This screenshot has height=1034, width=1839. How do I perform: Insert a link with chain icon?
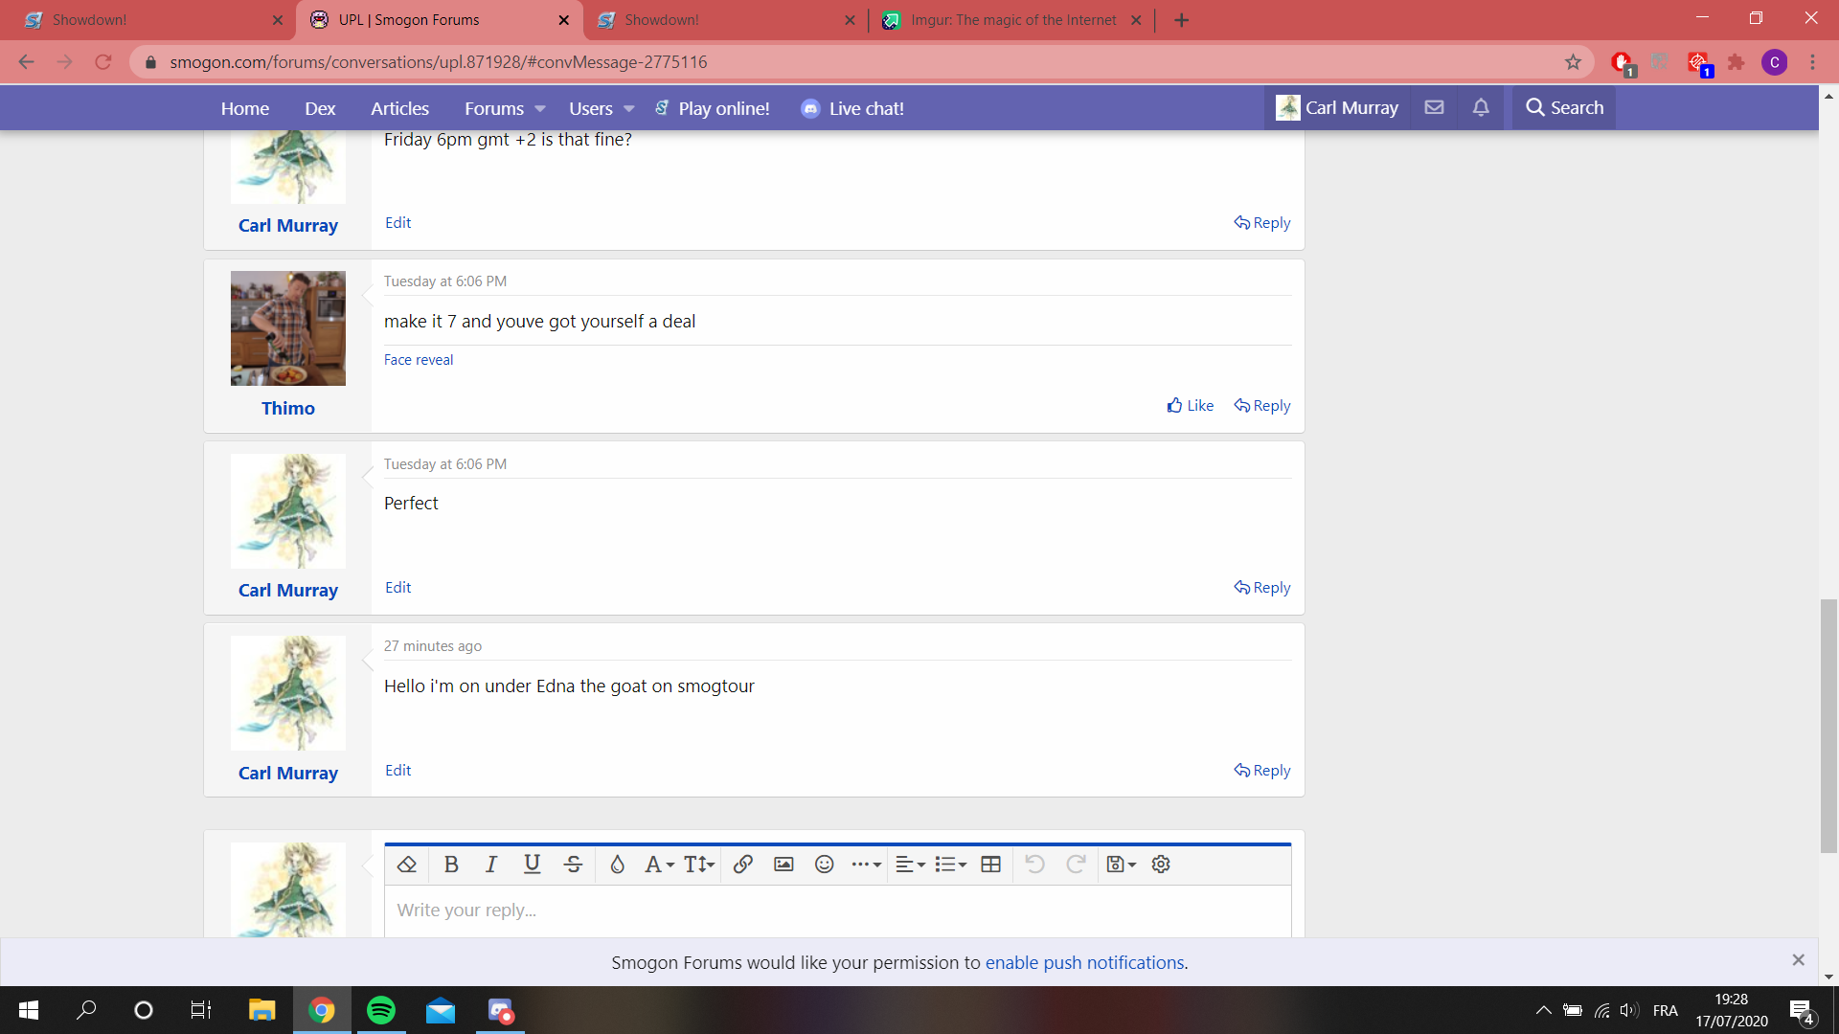[x=742, y=865]
